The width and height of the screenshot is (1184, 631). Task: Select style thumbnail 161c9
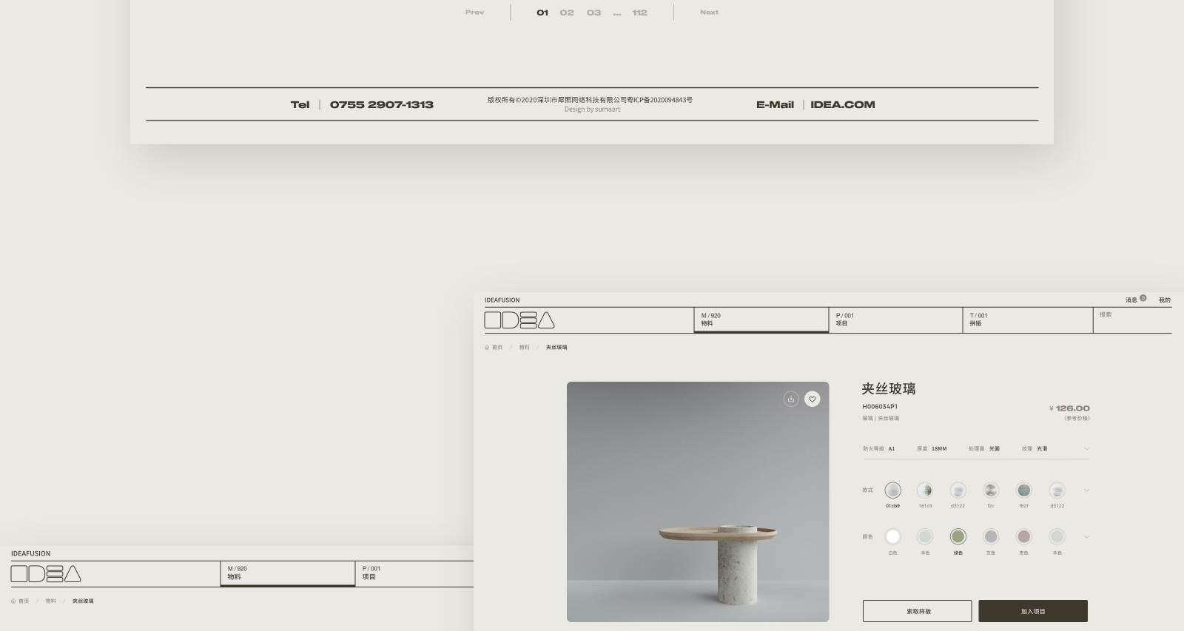point(925,490)
